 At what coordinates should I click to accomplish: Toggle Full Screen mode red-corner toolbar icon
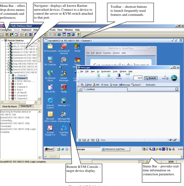tap(54, 34)
